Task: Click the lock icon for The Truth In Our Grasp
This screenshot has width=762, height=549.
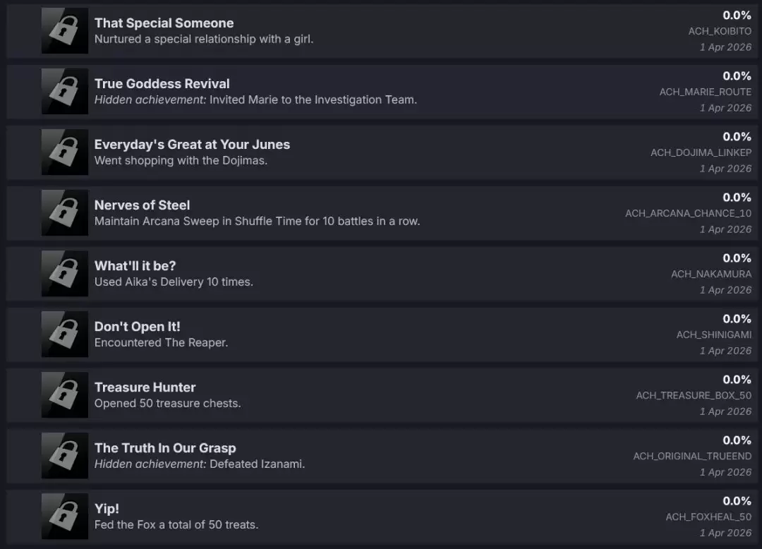Action: tap(65, 456)
